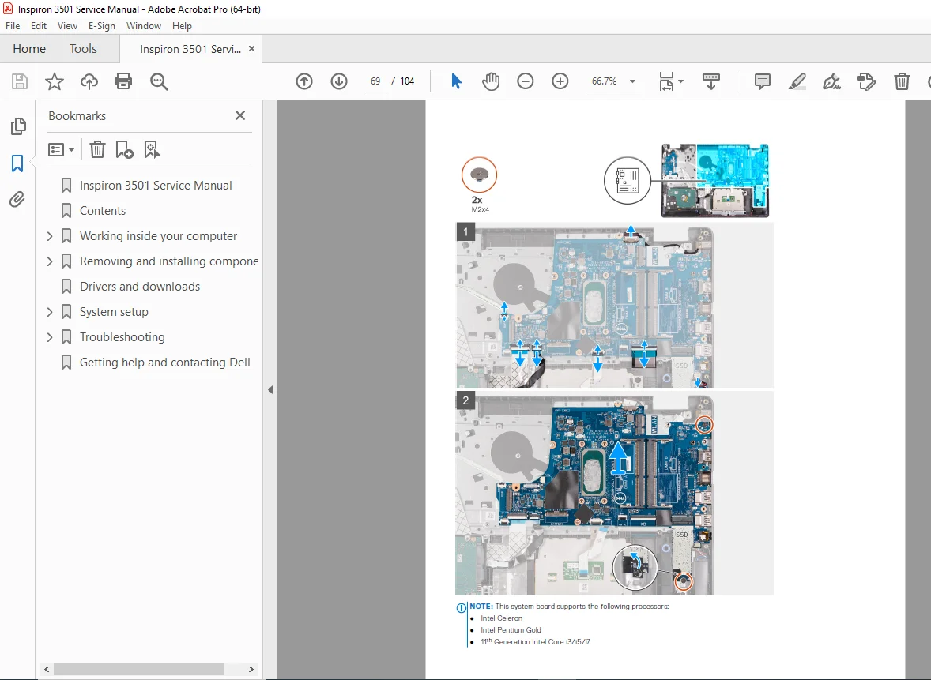Jump to the Contents bookmark
This screenshot has height=680, width=931.
[x=103, y=211]
